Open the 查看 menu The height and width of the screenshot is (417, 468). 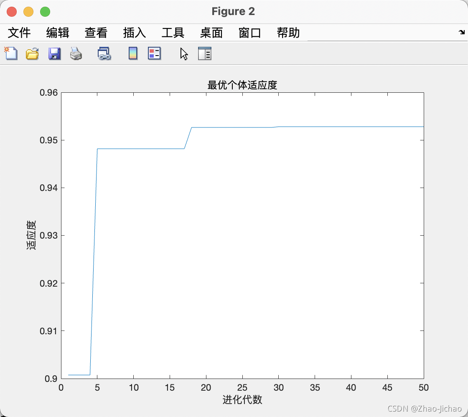[x=96, y=33]
